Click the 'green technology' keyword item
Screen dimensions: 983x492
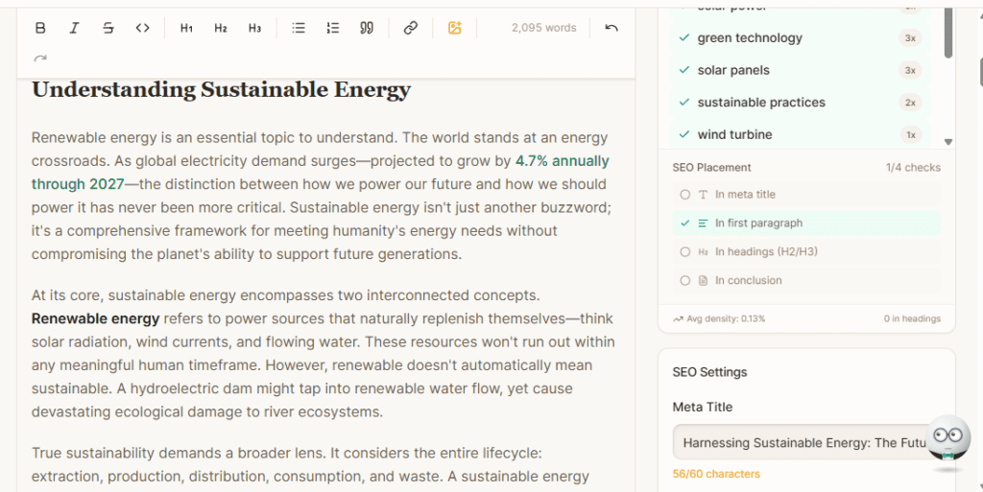749,38
